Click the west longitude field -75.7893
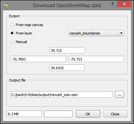The height and width of the screenshot is (124, 134). coord(38,59)
